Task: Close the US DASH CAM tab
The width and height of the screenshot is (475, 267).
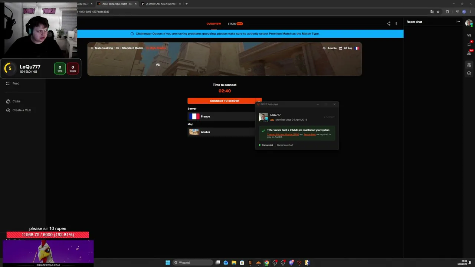Action: tap(180, 4)
